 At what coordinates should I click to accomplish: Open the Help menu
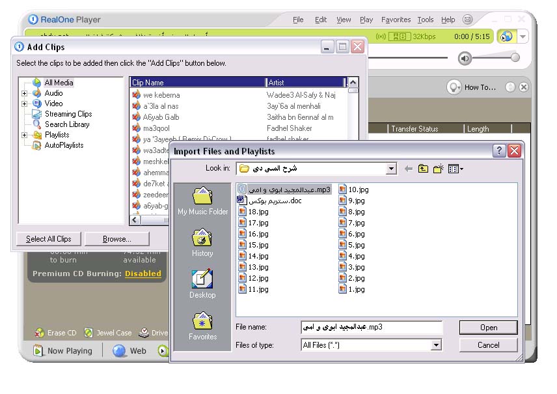[x=448, y=20]
